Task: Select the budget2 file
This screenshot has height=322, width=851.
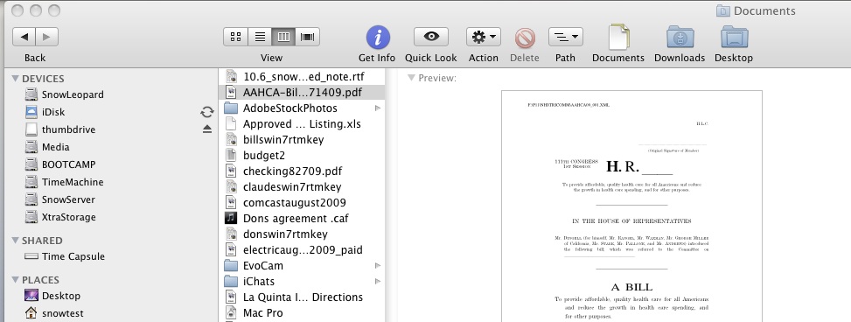Action: coord(303,155)
